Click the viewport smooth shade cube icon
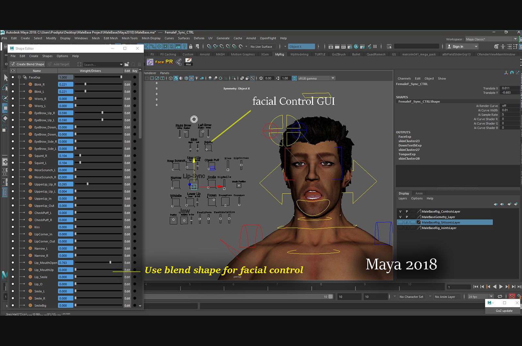Viewport: 522px width, 346px height. [x=176, y=78]
